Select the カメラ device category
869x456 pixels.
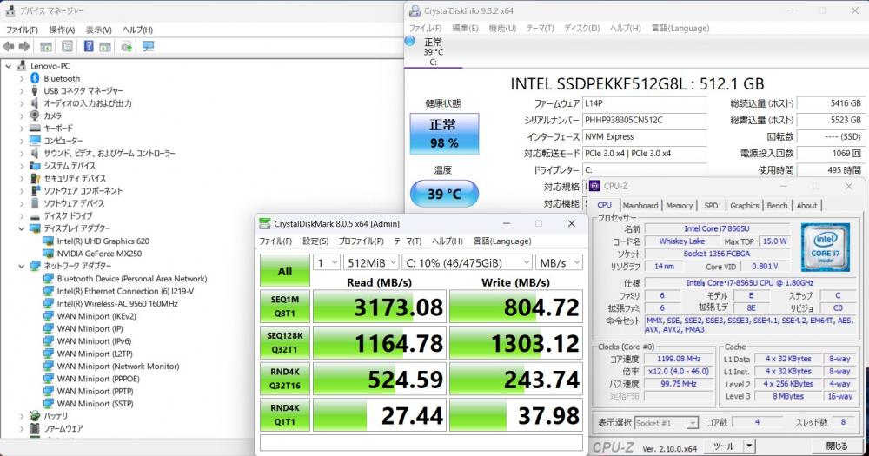tap(53, 116)
